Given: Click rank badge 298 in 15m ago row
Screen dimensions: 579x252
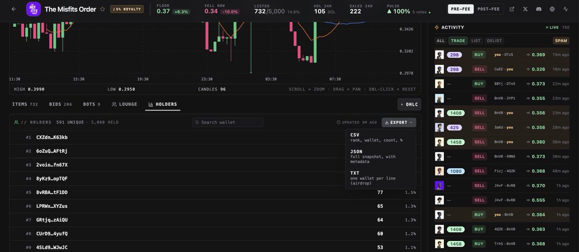Looking at the screenshot, I should [455, 55].
